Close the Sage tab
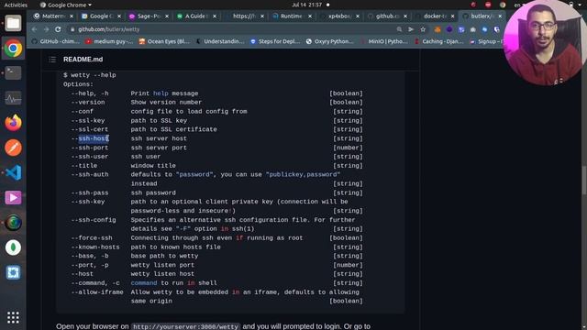 click(x=167, y=16)
